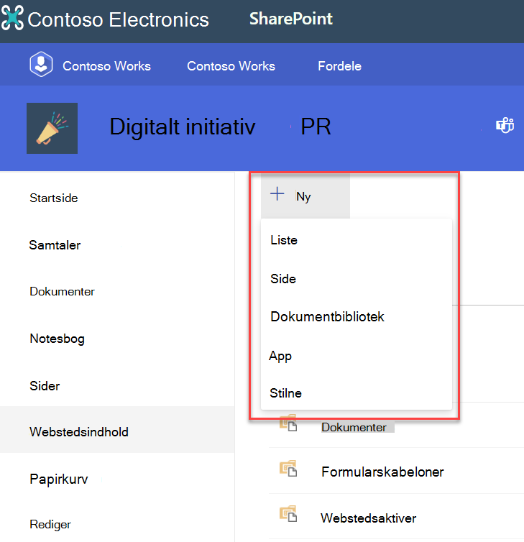Click the Contoso Electronics drone logo
This screenshot has height=542, width=524.
(12, 18)
